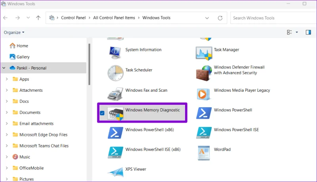The image size is (317, 182).
Task: Select Windows Defender Firewall brick wall icon
Action: pos(204,73)
